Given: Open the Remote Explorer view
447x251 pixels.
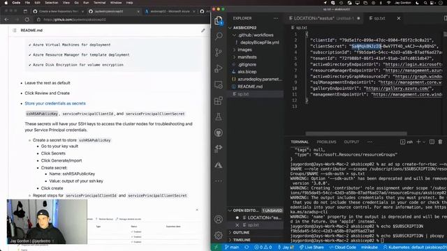Looking at the screenshot, I should (219, 84).
